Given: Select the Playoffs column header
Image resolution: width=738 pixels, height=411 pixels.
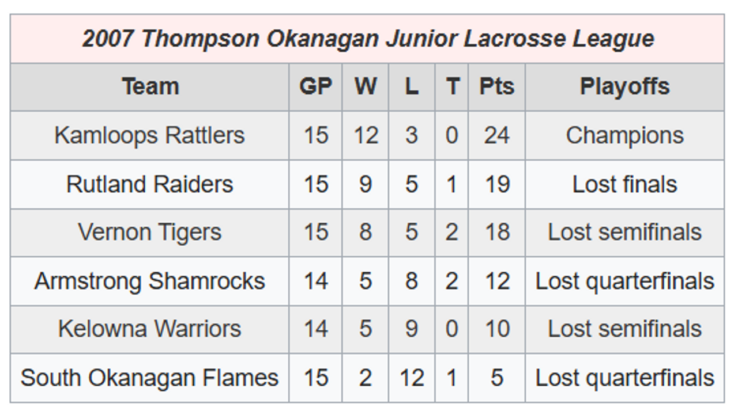Looking at the screenshot, I should tap(624, 86).
